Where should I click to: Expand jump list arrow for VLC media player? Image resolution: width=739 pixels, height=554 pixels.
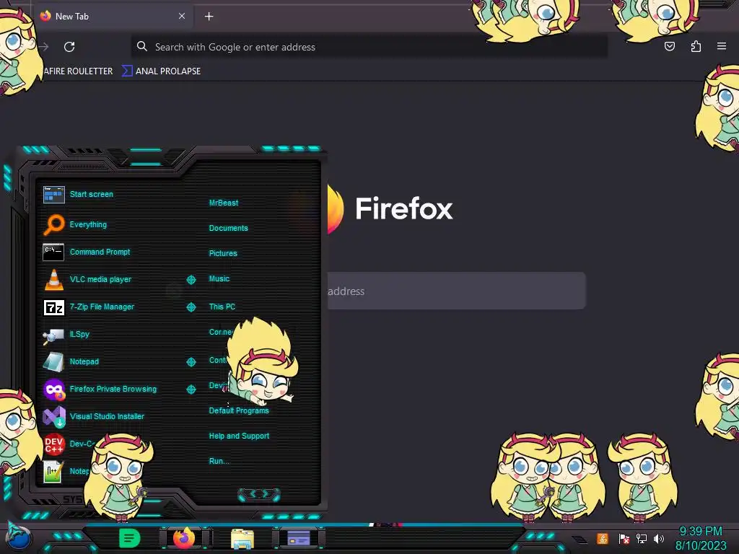[x=191, y=280]
